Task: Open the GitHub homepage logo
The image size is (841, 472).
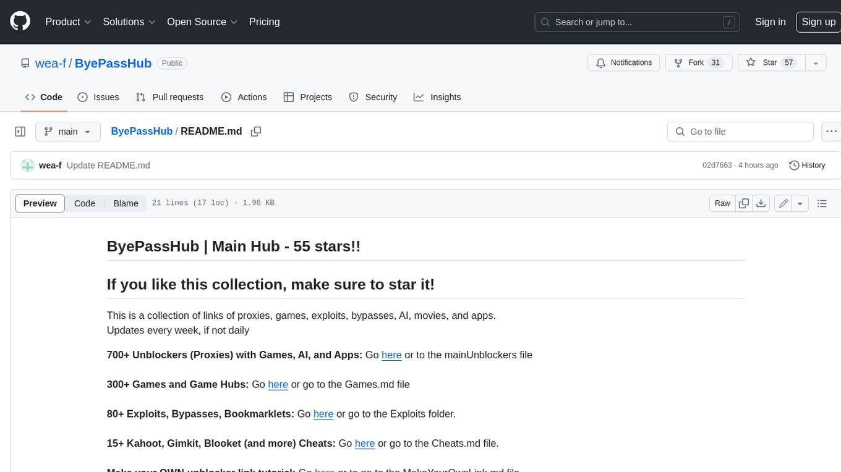Action: 20,22
